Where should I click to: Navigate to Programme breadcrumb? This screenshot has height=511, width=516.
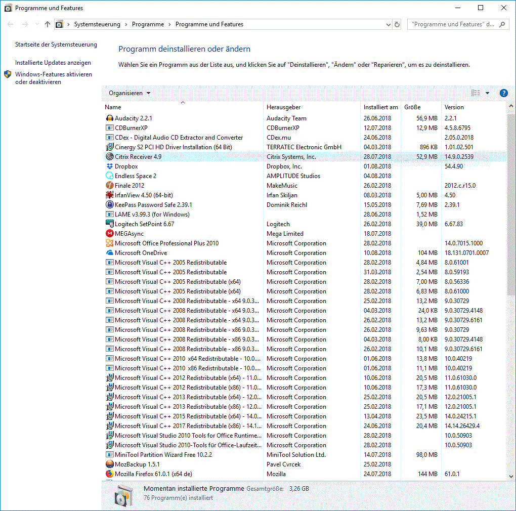point(148,24)
